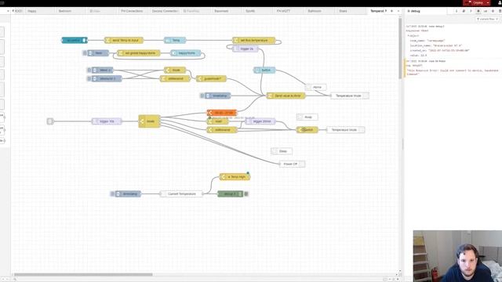Select the trigger 2s node
The height and width of the screenshot is (282, 502).
[x=246, y=49]
